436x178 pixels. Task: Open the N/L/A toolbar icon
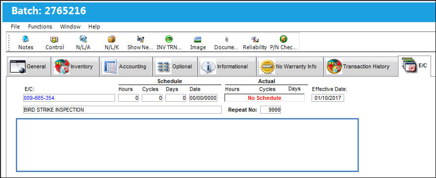click(83, 42)
